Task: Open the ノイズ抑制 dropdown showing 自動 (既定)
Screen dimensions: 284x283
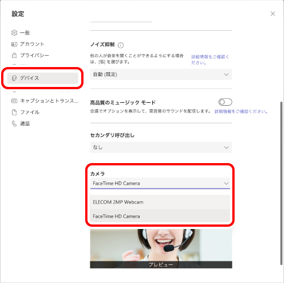Action: coord(161,74)
